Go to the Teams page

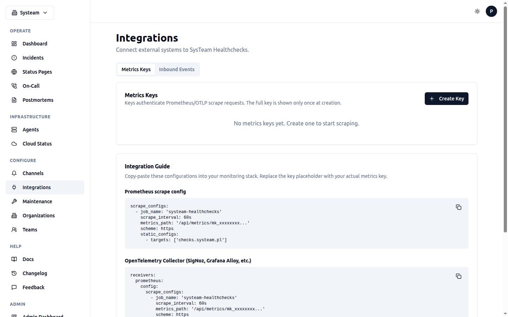pyautogui.click(x=45, y=230)
